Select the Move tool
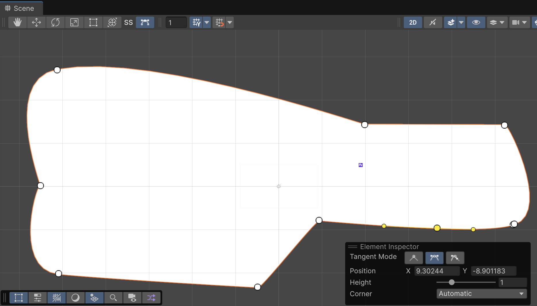The width and height of the screenshot is (537, 306). 36,22
